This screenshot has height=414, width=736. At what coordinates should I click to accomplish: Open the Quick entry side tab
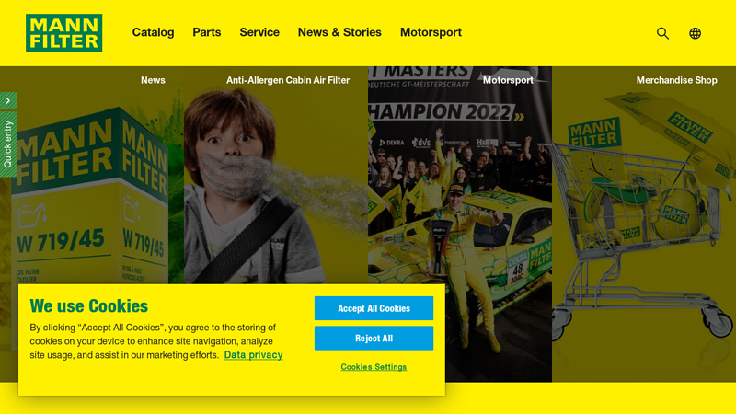tap(8, 144)
